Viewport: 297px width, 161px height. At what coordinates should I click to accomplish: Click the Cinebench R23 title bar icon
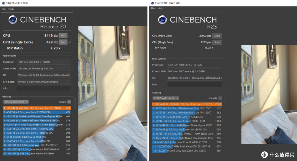152,3
